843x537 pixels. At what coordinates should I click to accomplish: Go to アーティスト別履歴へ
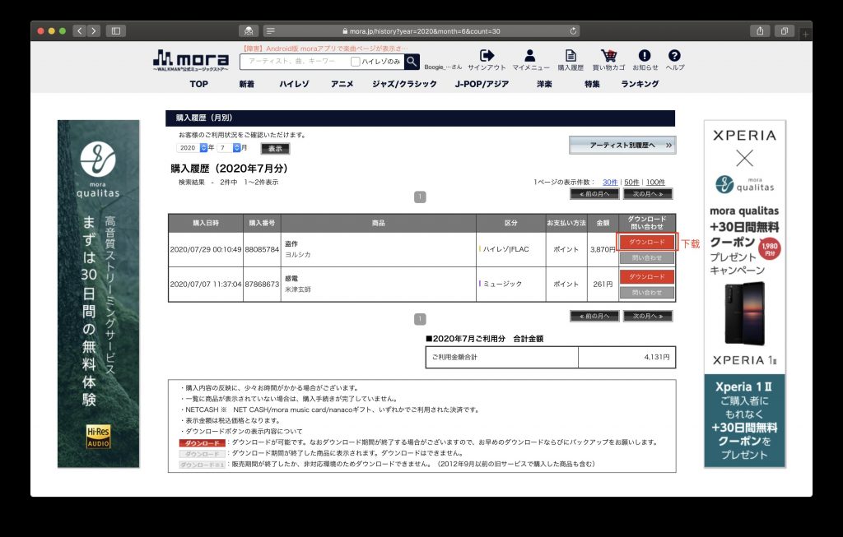(x=622, y=145)
